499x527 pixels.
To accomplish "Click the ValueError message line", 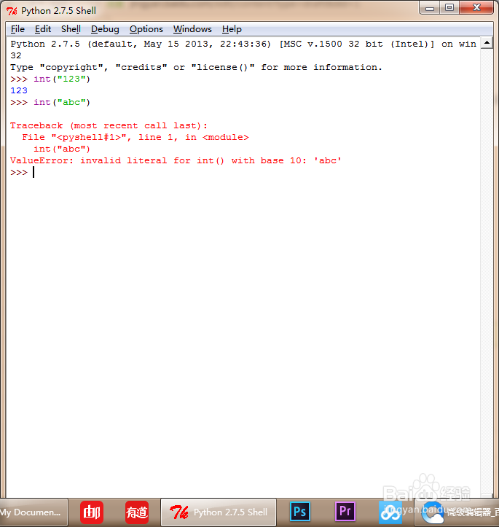I will click(176, 160).
